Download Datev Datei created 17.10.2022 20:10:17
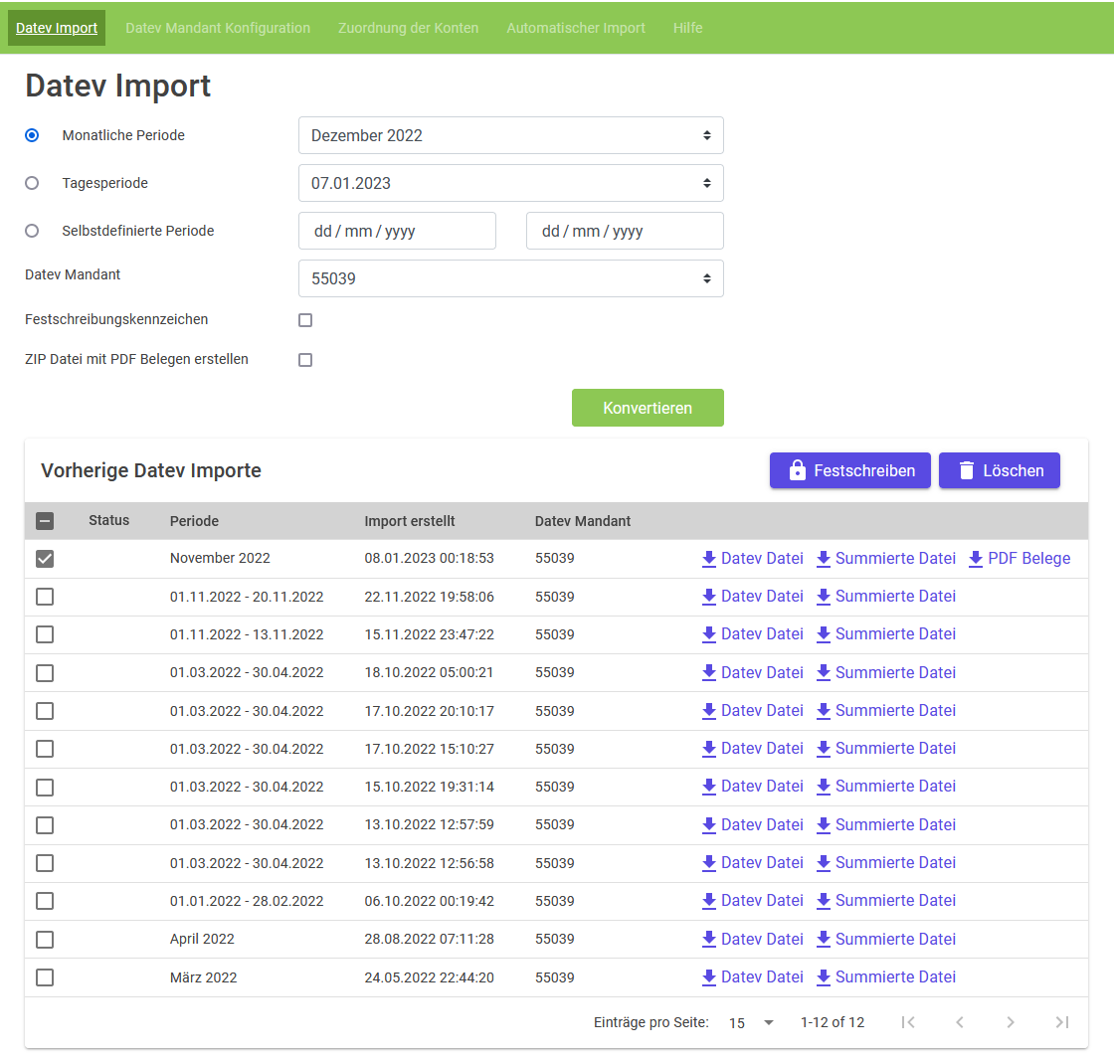The height and width of the screenshot is (1062, 1114). coord(752,711)
